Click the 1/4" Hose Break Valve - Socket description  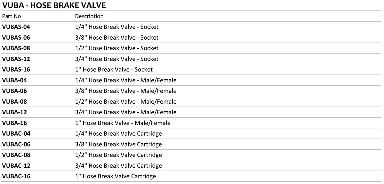pos(117,27)
